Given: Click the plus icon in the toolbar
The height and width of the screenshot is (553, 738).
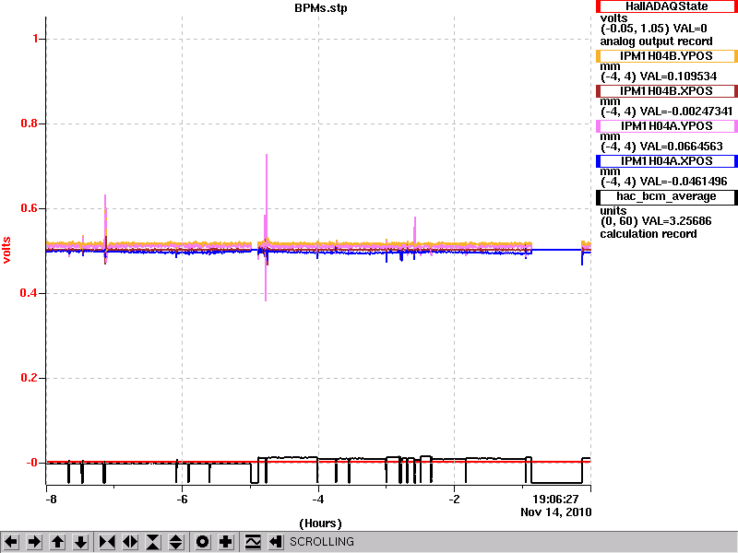Looking at the screenshot, I should click(x=225, y=542).
